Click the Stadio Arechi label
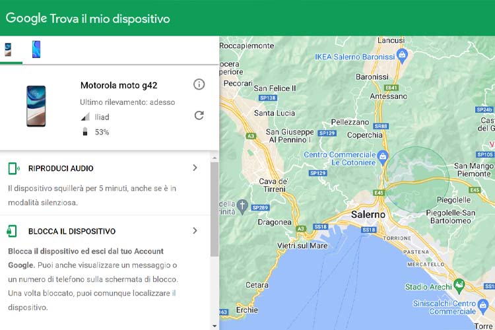 pos(428,287)
